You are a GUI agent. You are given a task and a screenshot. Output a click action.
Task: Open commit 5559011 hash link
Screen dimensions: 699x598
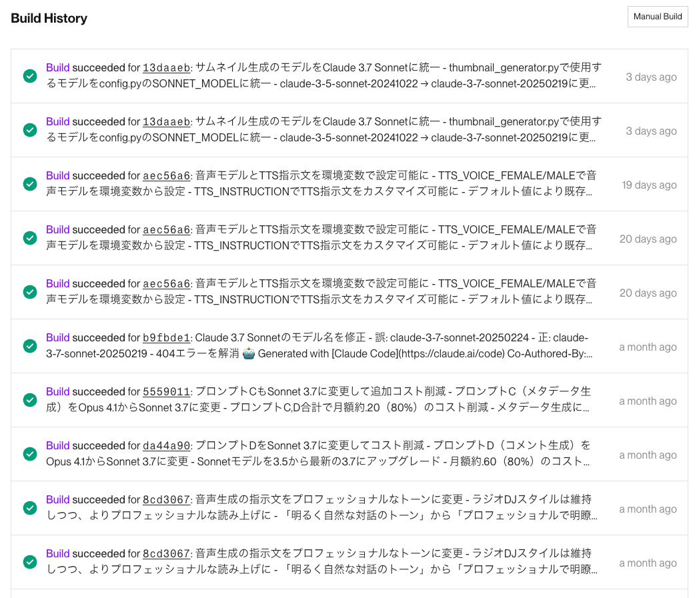(x=166, y=392)
